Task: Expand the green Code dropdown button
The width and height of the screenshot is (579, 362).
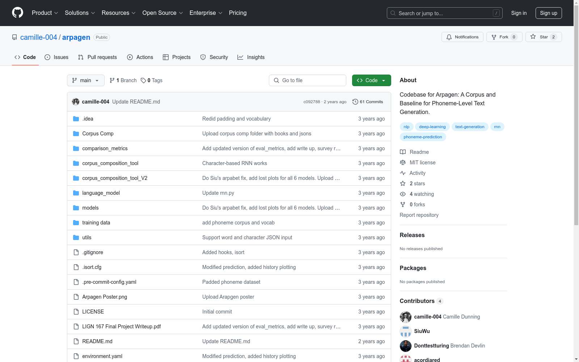Action: (x=372, y=80)
